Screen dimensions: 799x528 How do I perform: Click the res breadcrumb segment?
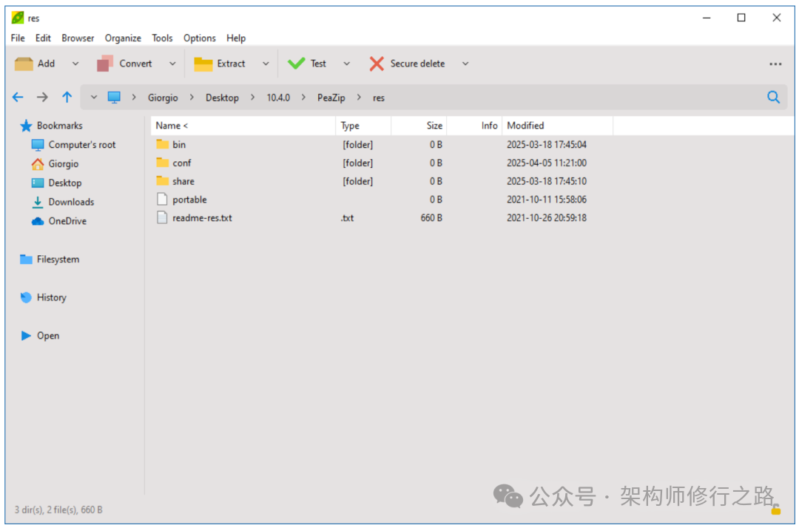(379, 98)
